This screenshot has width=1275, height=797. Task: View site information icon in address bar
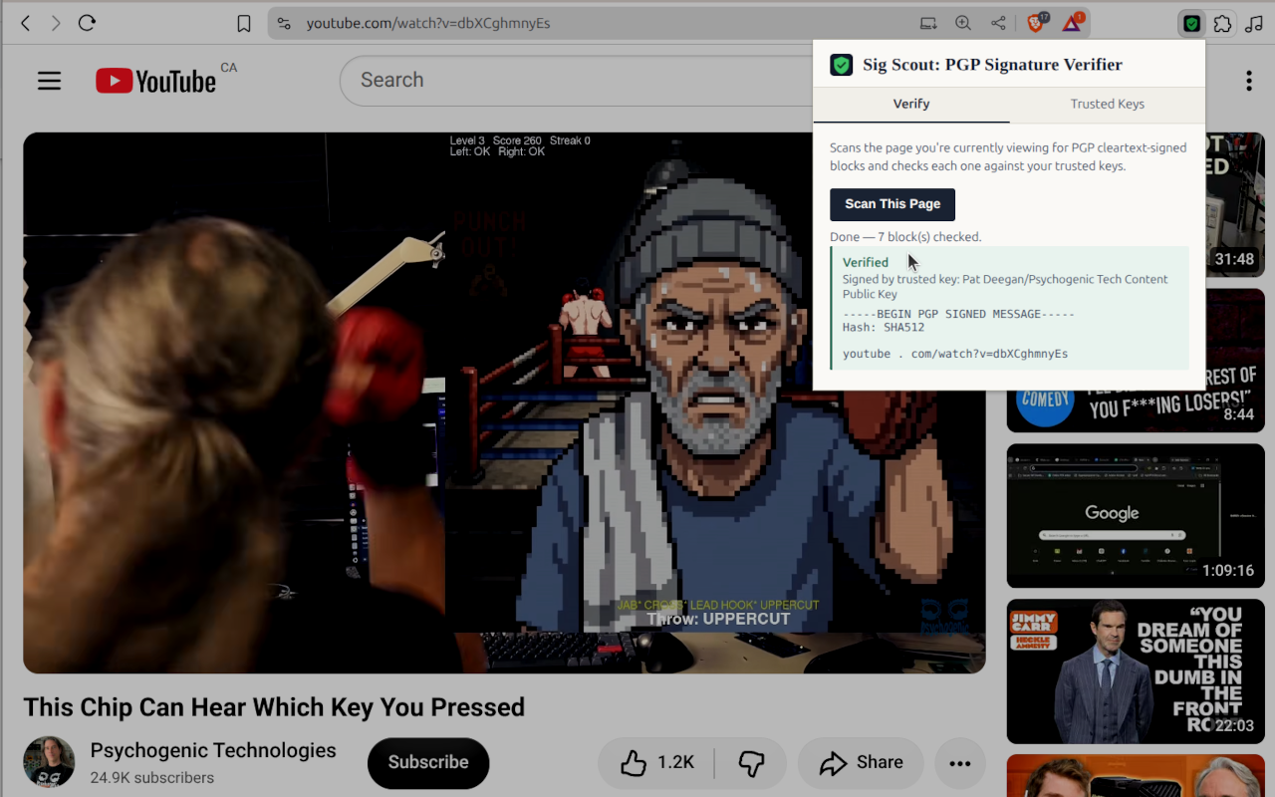click(284, 23)
